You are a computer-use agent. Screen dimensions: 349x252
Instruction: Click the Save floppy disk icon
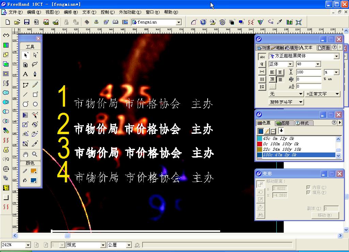tap(27, 22)
